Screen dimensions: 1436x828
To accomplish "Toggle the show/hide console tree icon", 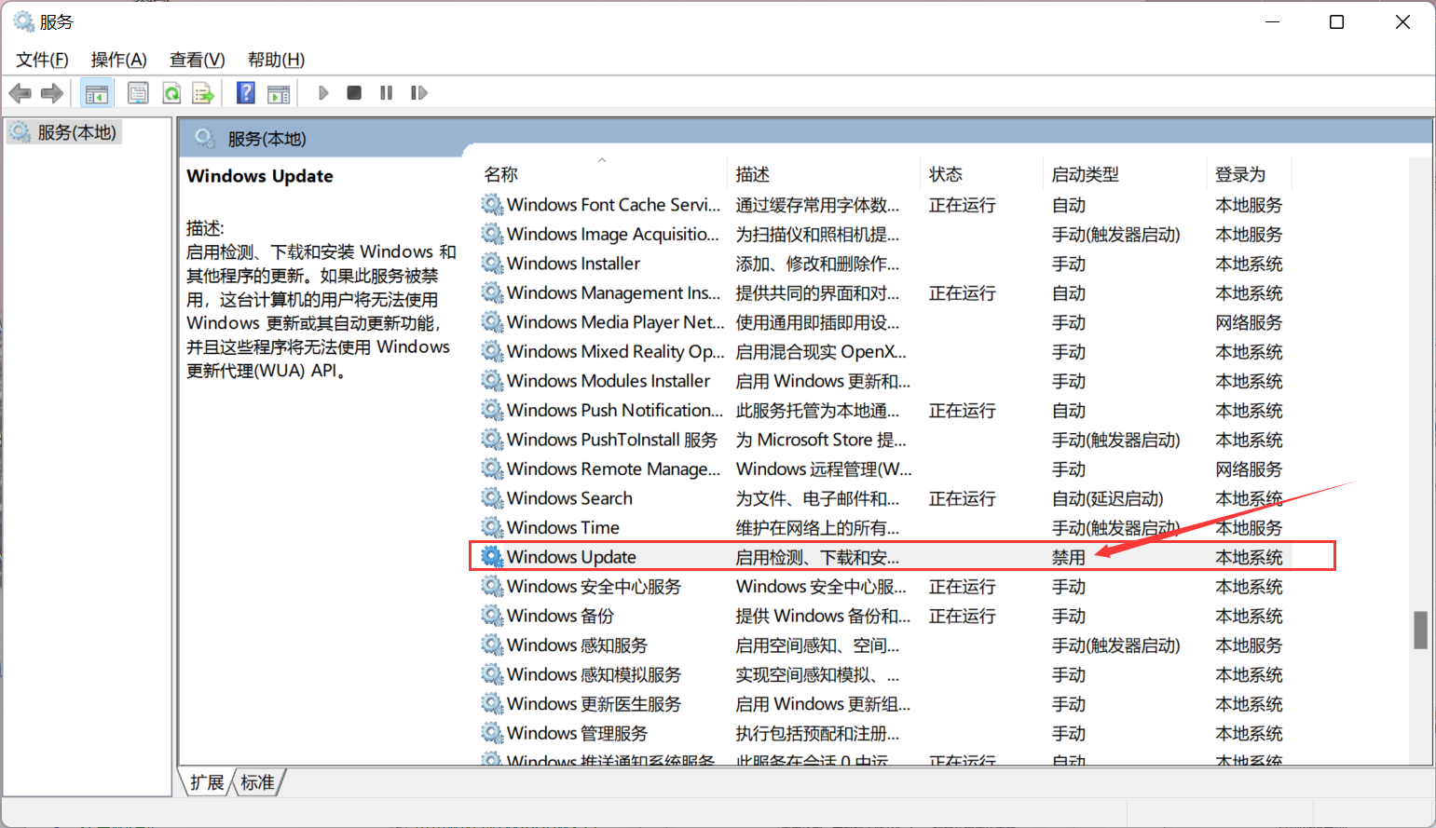I will [x=96, y=93].
